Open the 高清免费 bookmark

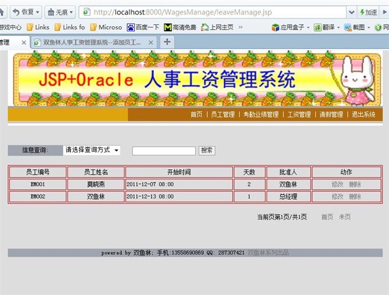pyautogui.click(x=180, y=27)
